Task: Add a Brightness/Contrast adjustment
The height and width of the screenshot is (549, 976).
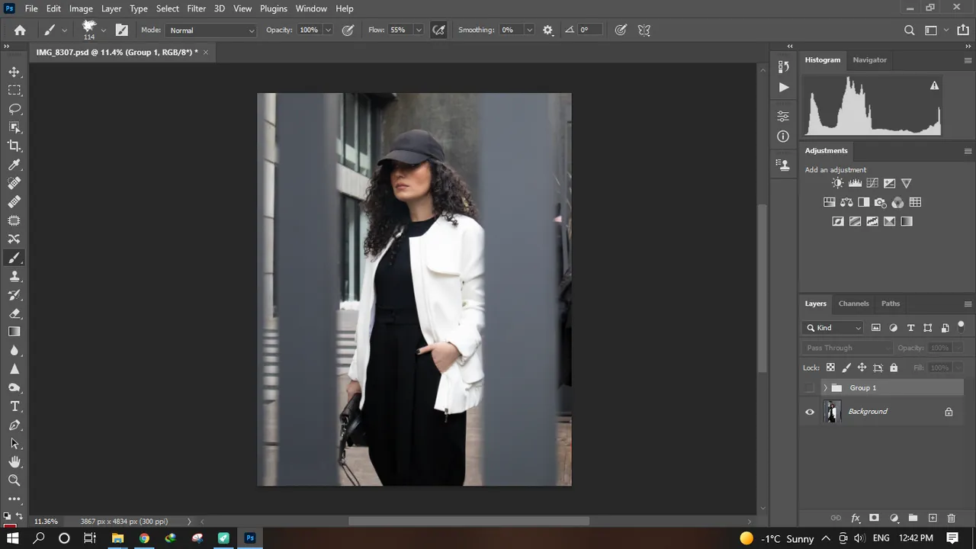Action: 838,183
